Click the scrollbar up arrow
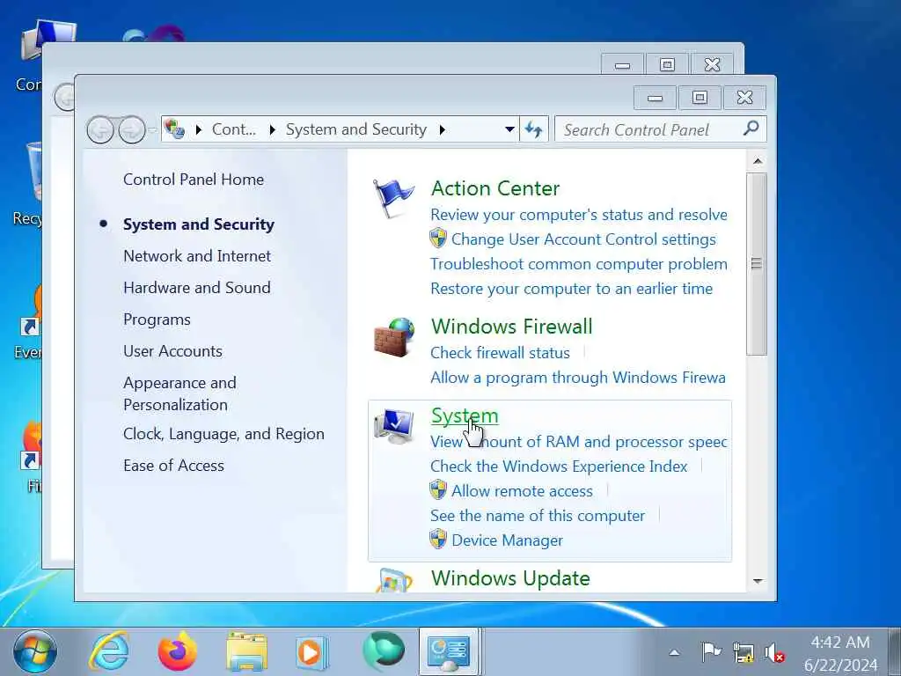This screenshot has width=901, height=676. pyautogui.click(x=758, y=161)
